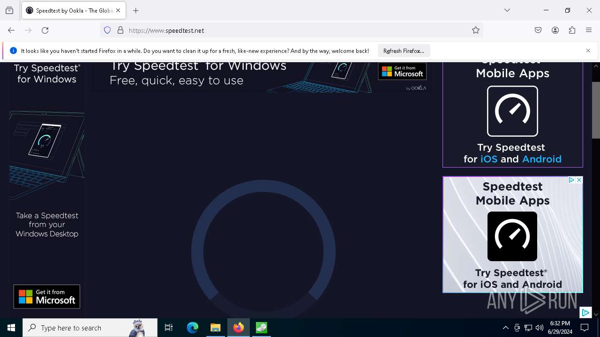Click the notification bar info icon
The width and height of the screenshot is (600, 337).
[14, 51]
